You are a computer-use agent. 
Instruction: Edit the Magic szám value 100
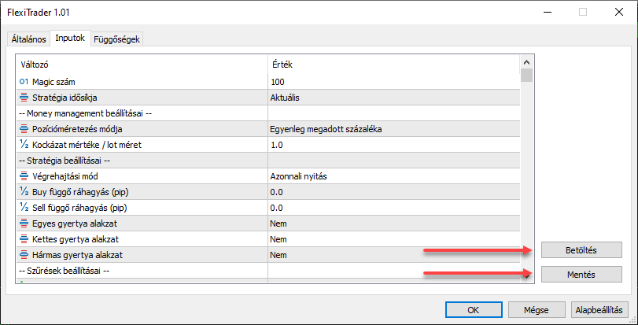[393, 82]
